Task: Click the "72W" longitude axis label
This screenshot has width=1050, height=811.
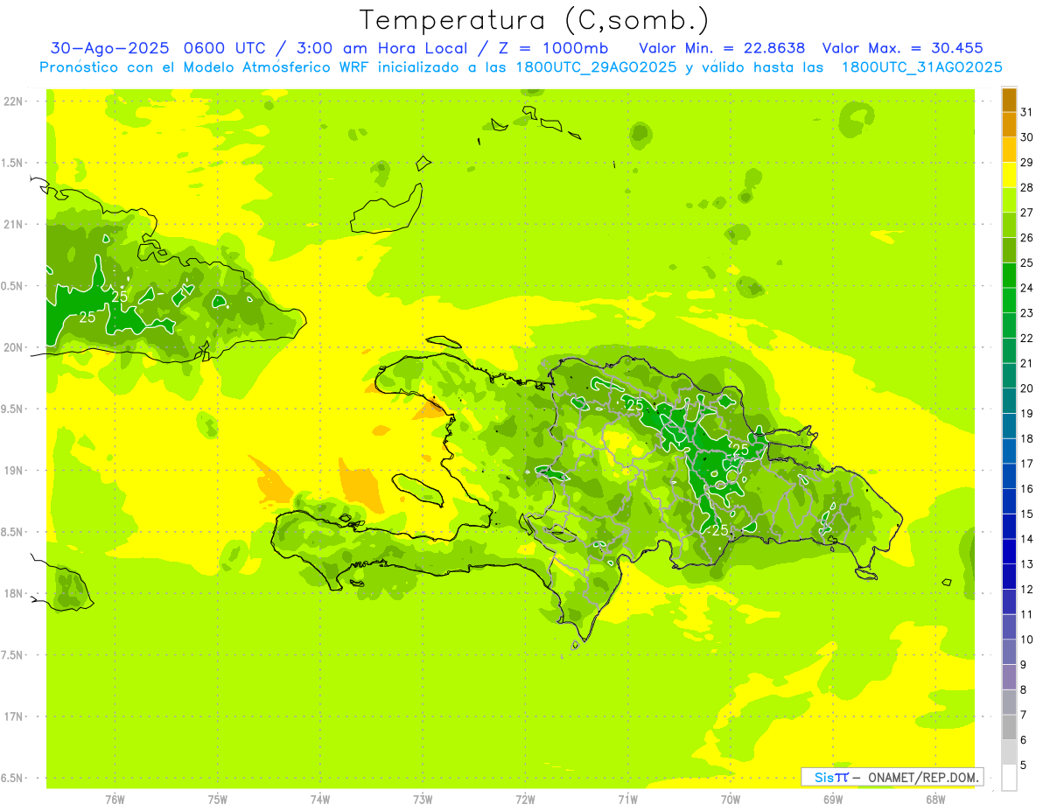Action: point(525,800)
